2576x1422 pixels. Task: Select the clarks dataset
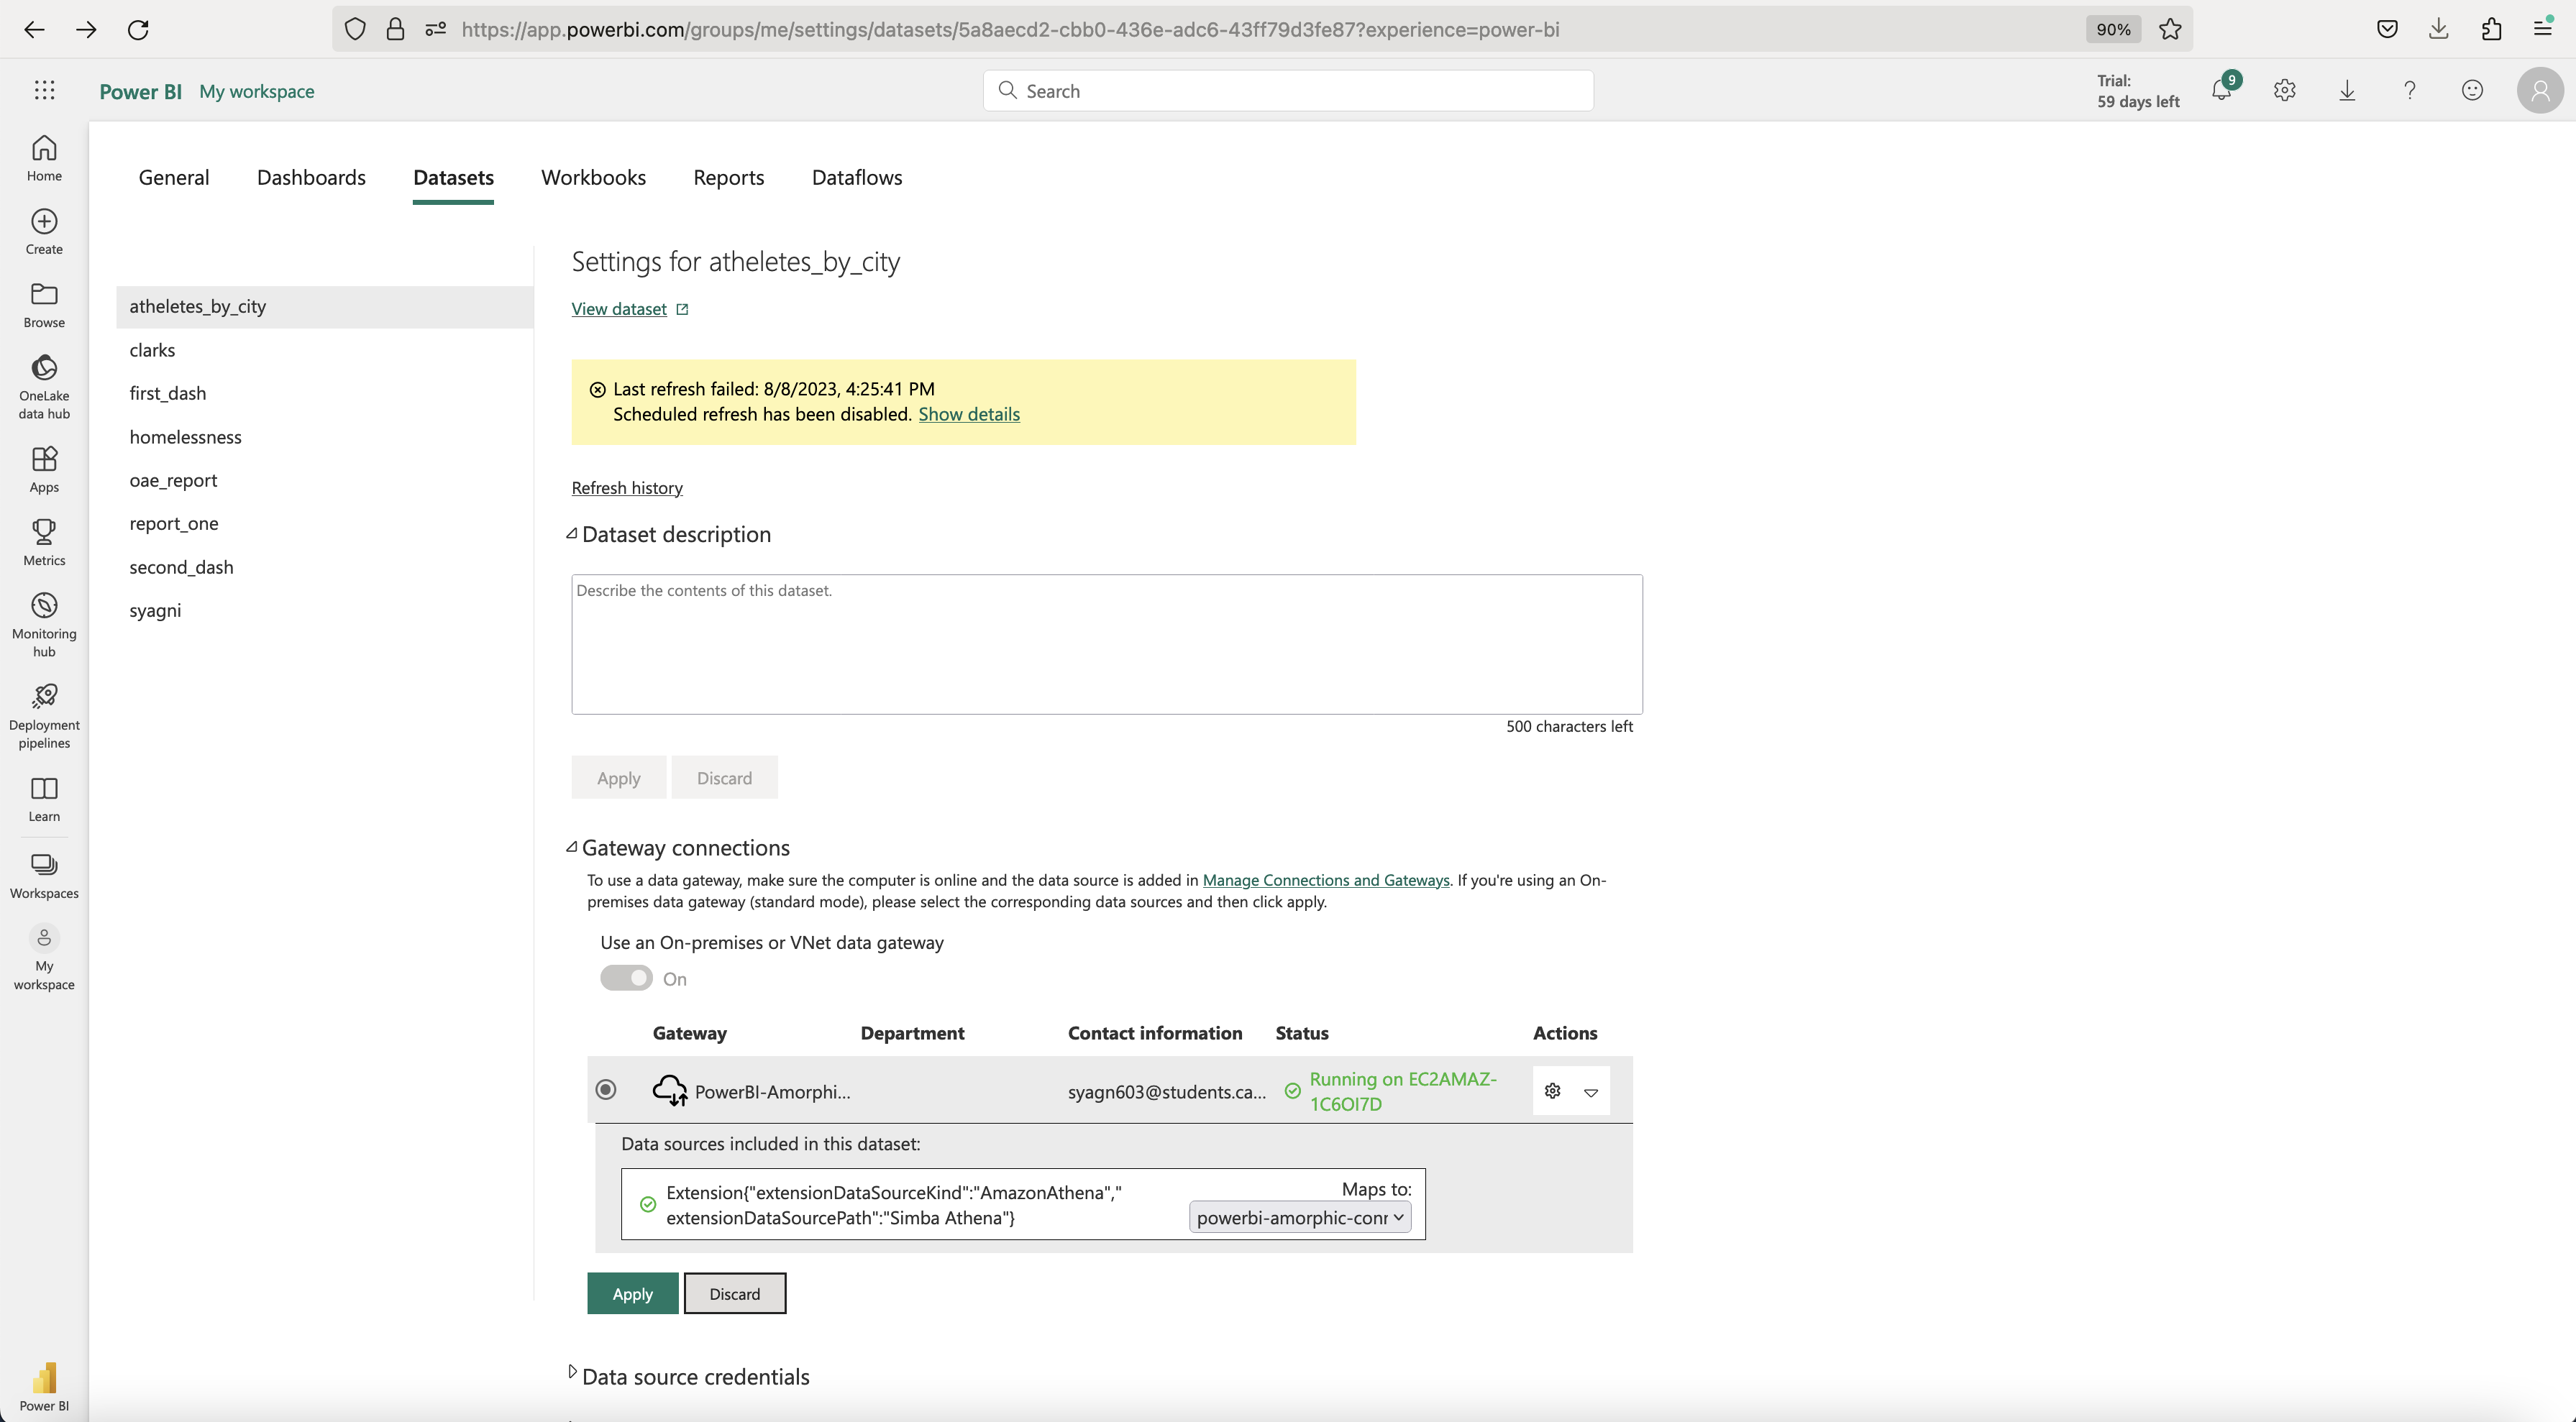point(324,350)
